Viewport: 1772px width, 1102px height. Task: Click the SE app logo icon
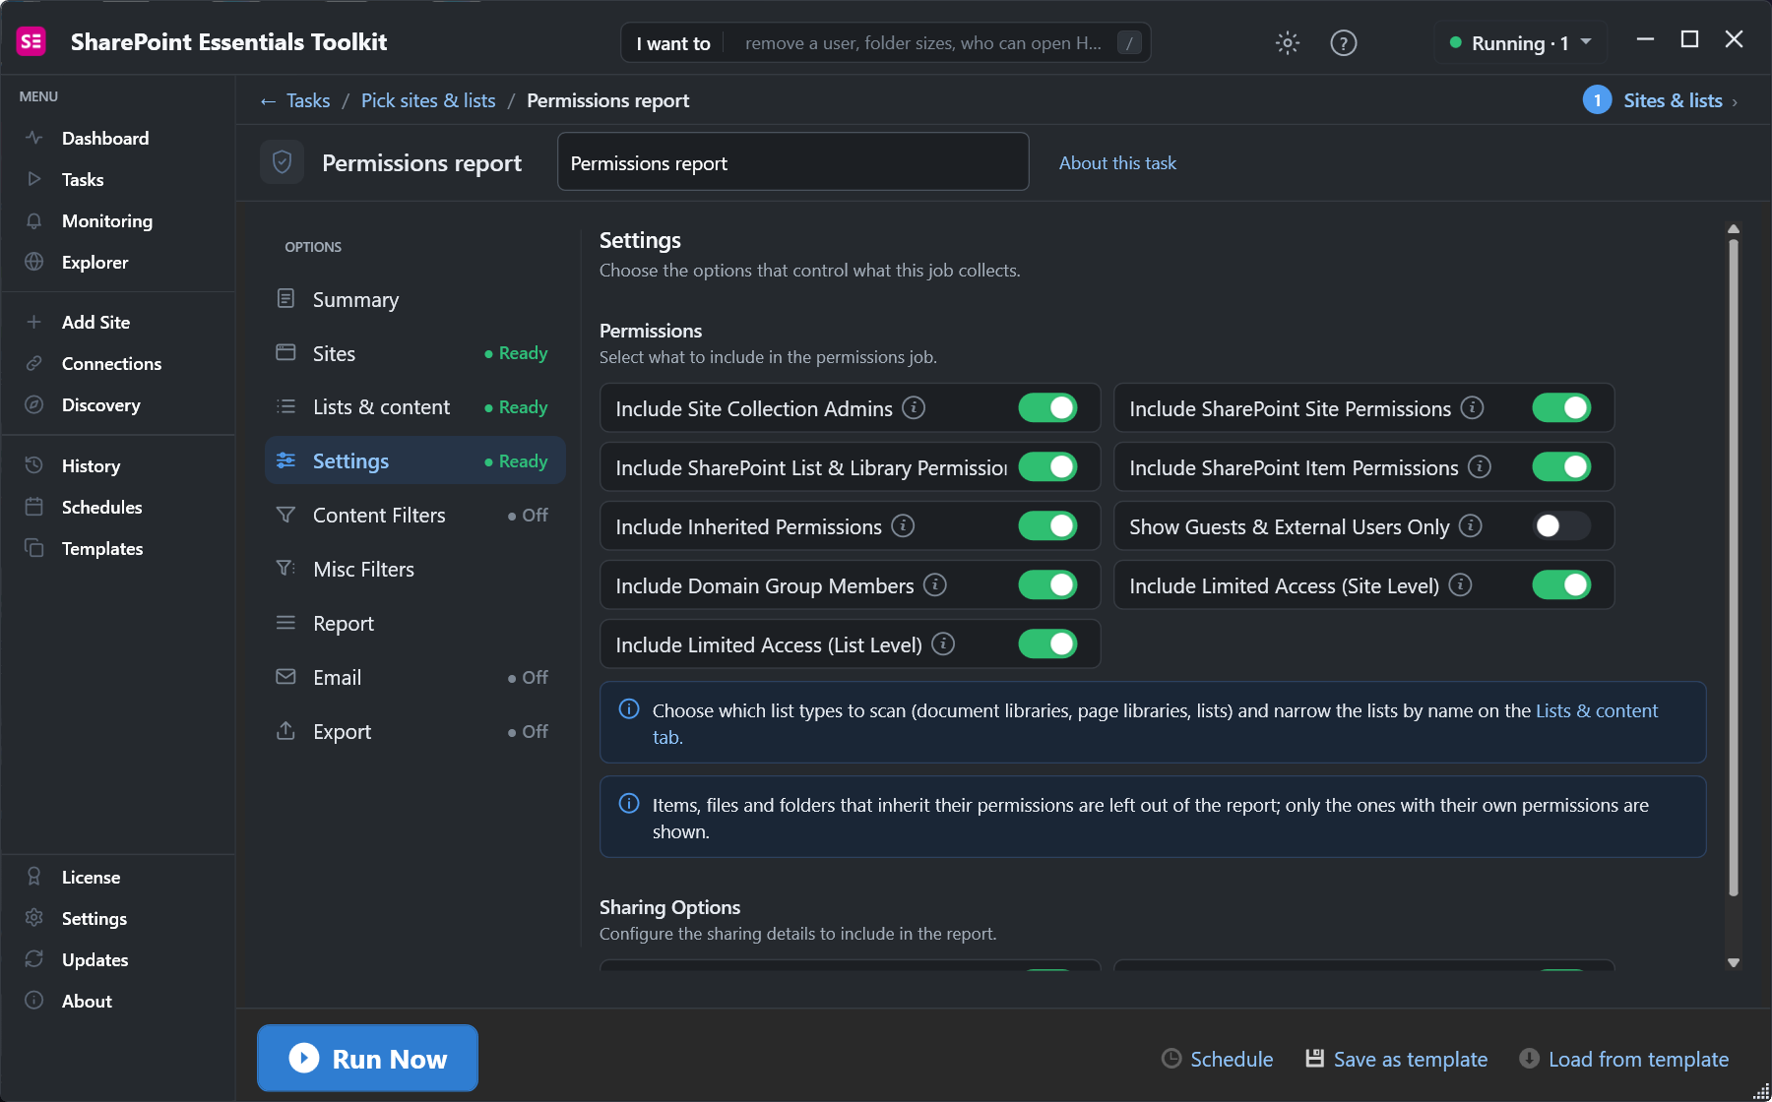pyautogui.click(x=32, y=41)
